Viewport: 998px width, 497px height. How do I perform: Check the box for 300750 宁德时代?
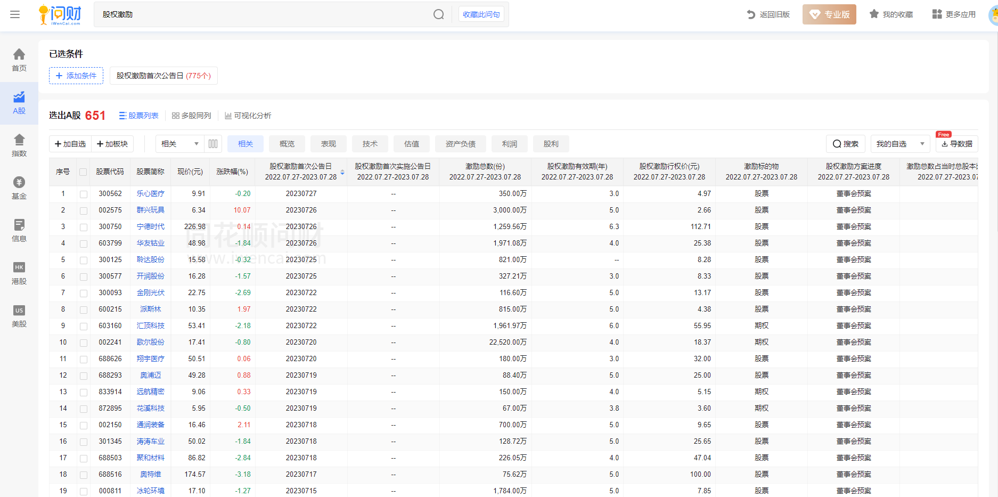click(x=83, y=227)
